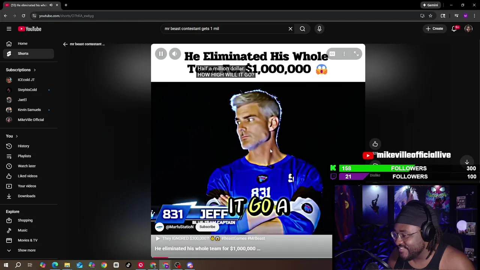
Task: Open the YouTube hamburger guide menu
Action: click(9, 29)
